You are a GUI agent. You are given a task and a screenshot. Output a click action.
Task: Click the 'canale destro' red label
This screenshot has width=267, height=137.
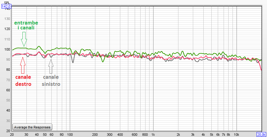pos(23,81)
